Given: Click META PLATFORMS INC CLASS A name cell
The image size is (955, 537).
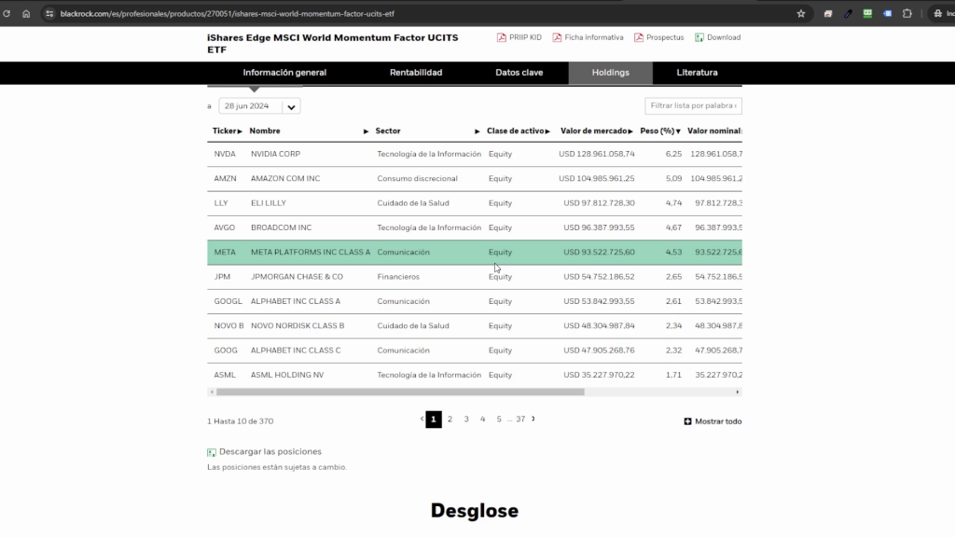Looking at the screenshot, I should coord(311,252).
